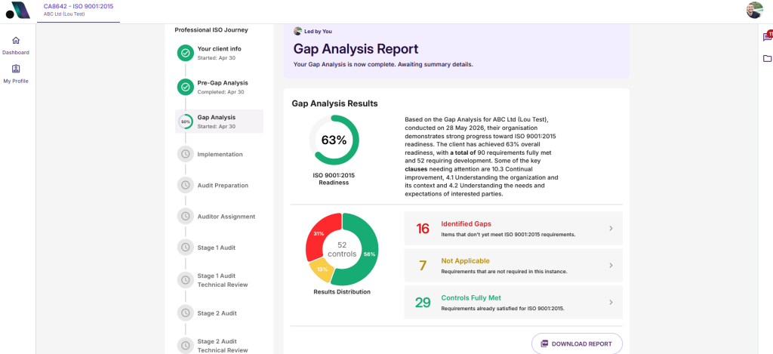Image resolution: width=773 pixels, height=354 pixels.
Task: Open the Audit Preparation step
Action: pyautogui.click(x=219, y=186)
